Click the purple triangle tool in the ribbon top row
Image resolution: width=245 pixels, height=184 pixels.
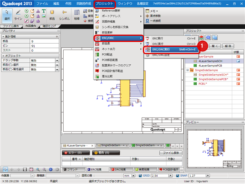click(x=38, y=11)
